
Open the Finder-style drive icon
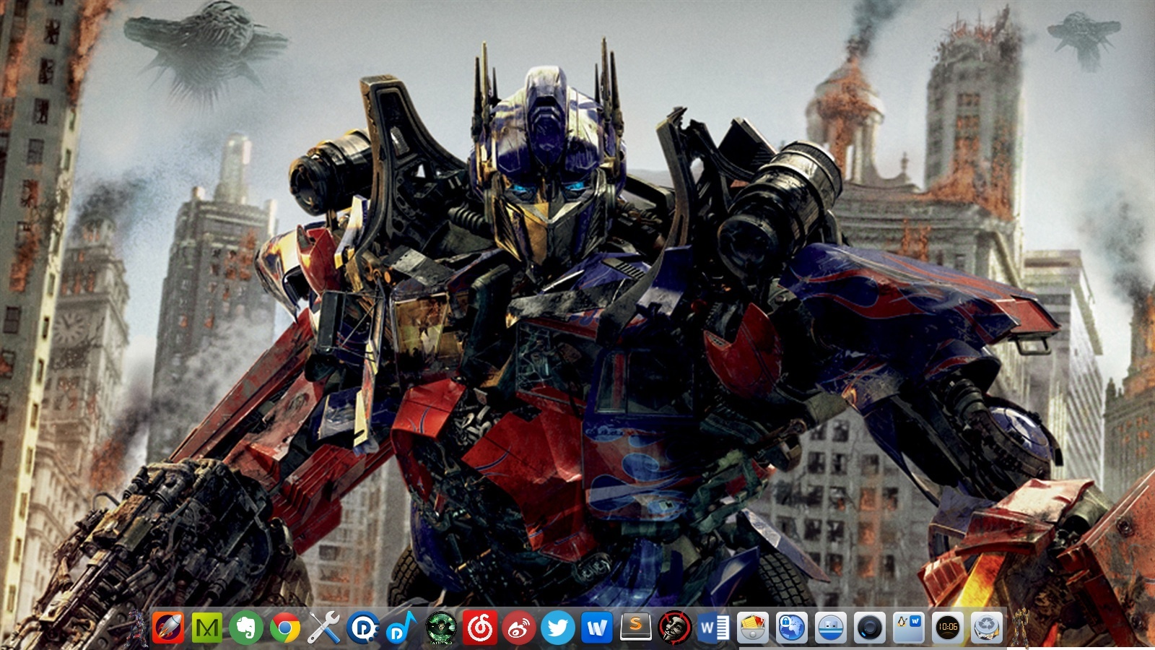click(831, 628)
